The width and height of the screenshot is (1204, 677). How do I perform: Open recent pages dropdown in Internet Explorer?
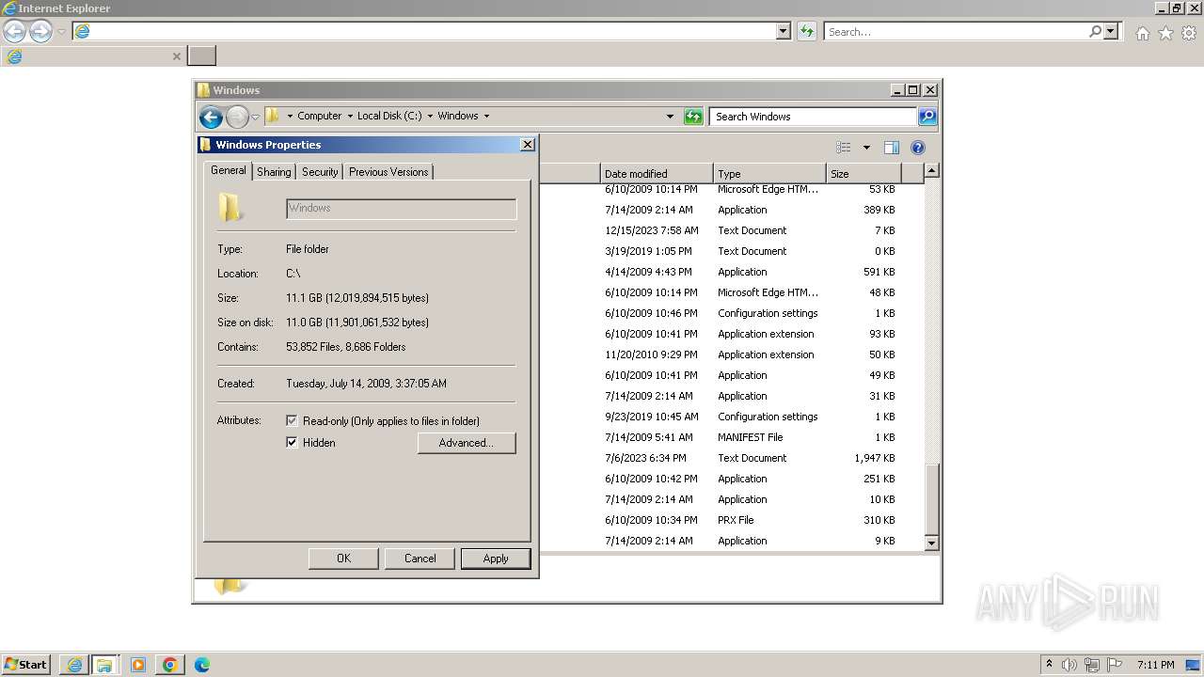[61, 32]
